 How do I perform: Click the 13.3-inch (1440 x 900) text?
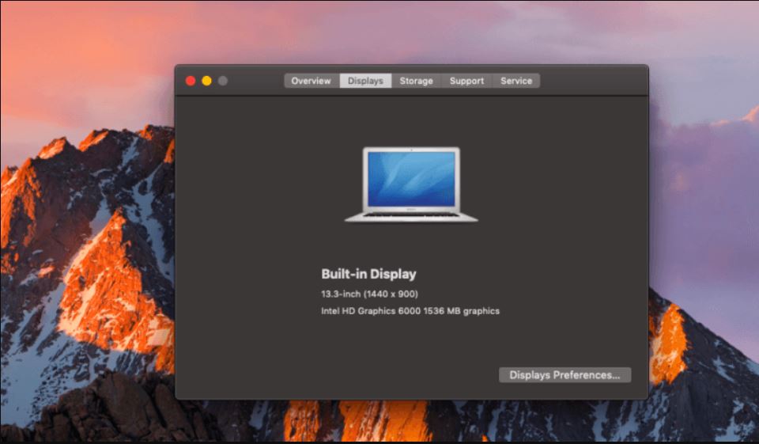click(x=370, y=294)
